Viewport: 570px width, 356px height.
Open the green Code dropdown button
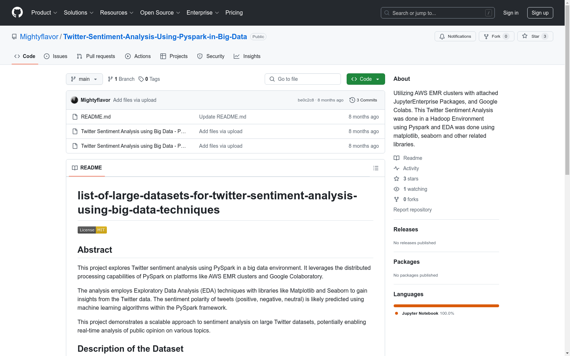point(366,79)
